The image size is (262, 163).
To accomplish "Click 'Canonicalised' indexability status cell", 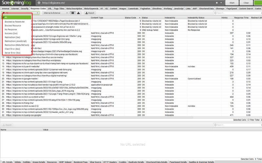I will [194, 79].
